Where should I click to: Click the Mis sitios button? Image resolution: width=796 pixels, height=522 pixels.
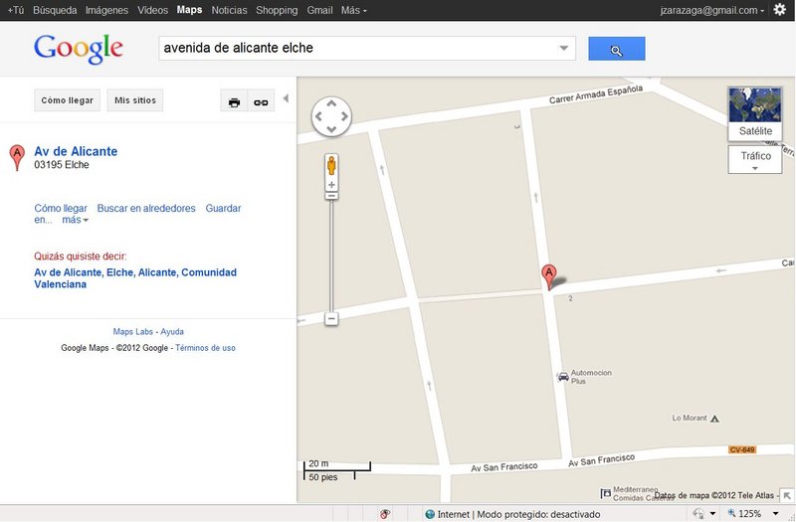coord(135,100)
